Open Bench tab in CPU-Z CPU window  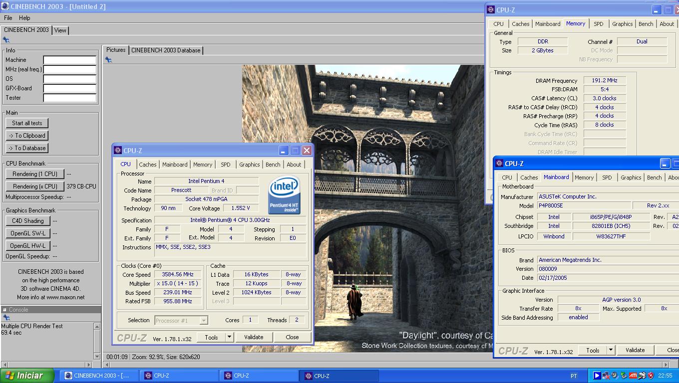tap(273, 165)
